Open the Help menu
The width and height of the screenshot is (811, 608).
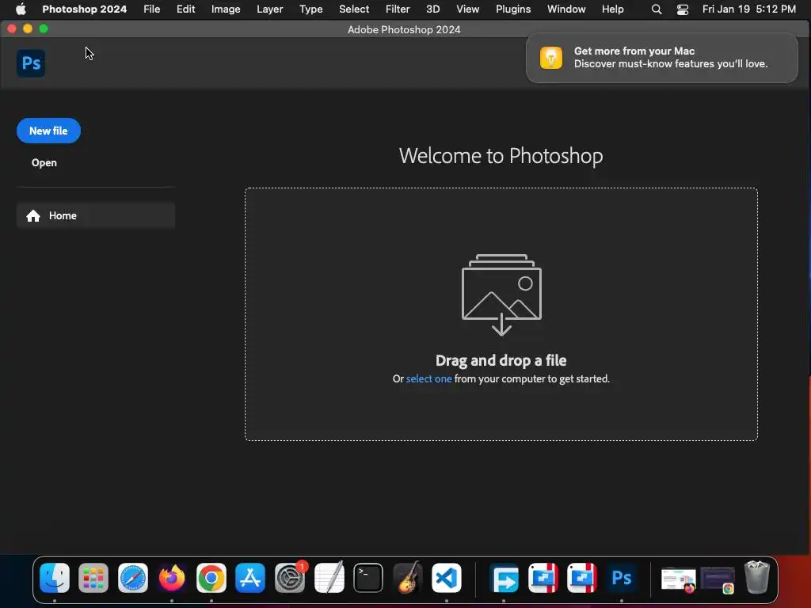click(x=613, y=9)
